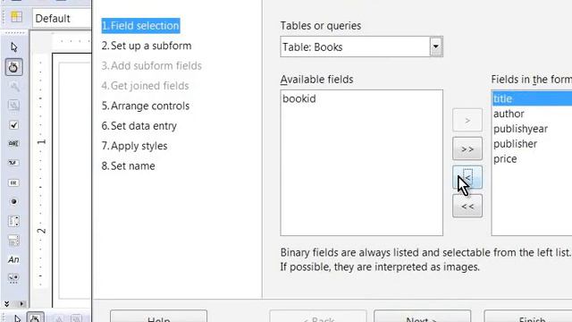Select the Option Button control icon
Viewport: 572px width, 322px height.
14,201
